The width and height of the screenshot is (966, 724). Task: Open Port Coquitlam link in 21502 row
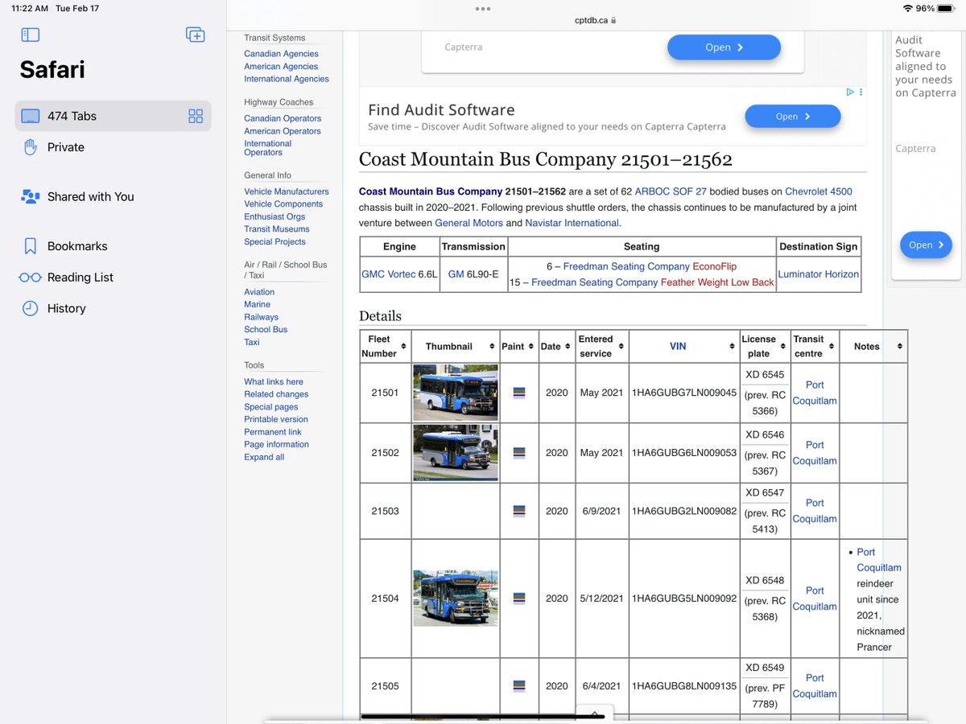pyautogui.click(x=815, y=453)
